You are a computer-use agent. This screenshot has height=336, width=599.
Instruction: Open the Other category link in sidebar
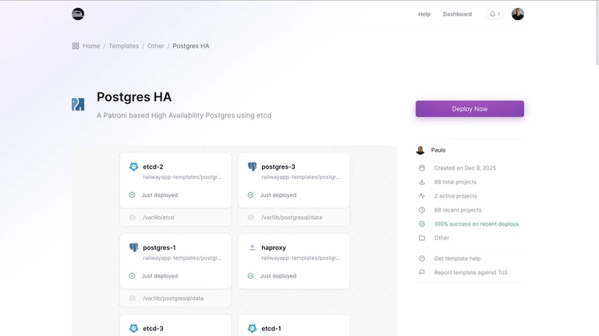pyautogui.click(x=441, y=238)
